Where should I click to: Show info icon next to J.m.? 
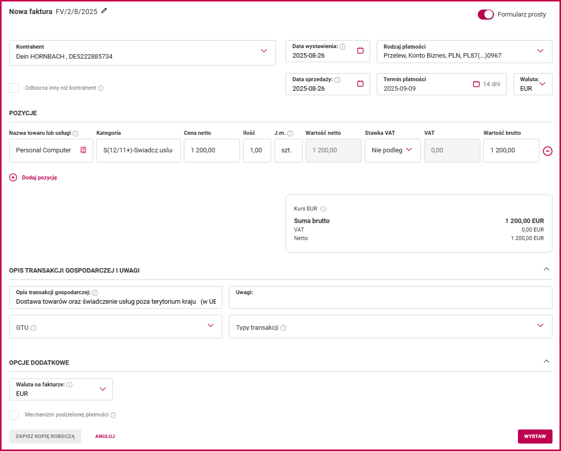(x=290, y=133)
